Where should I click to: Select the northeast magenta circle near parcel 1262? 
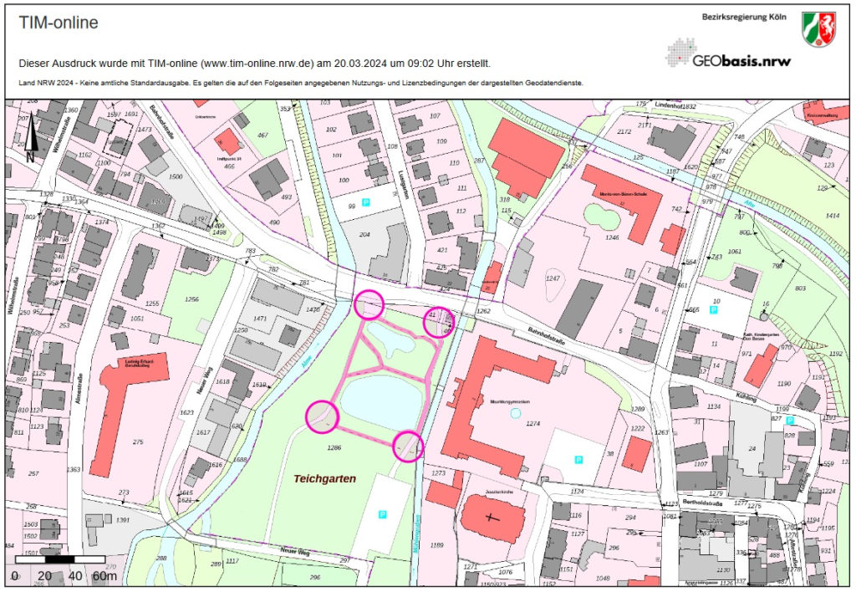(437, 322)
